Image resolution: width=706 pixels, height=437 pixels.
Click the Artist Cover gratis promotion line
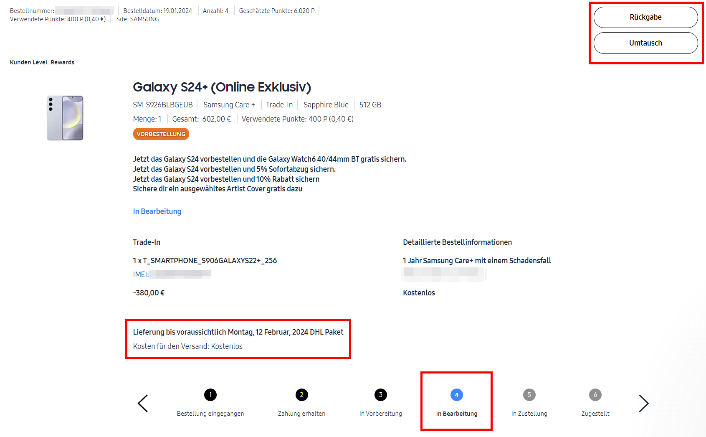[x=218, y=189]
